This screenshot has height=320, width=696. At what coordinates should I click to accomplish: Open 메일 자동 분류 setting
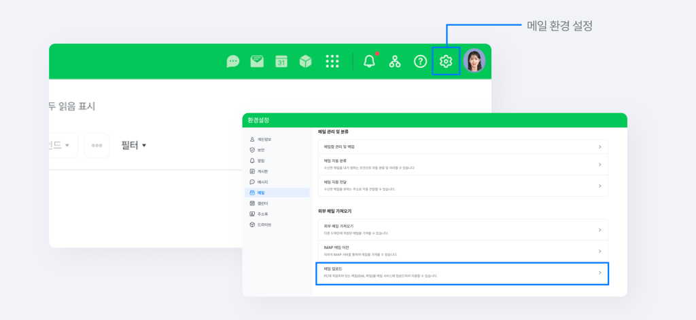pos(462,164)
